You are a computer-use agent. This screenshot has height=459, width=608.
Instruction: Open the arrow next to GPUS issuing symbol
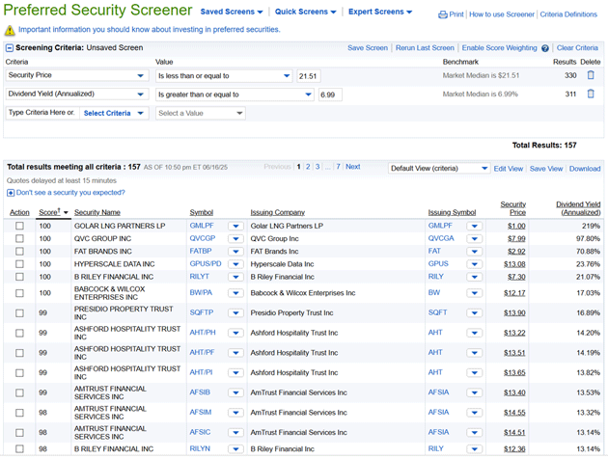[475, 264]
